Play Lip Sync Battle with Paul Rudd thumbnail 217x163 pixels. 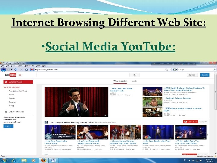pos(158,132)
